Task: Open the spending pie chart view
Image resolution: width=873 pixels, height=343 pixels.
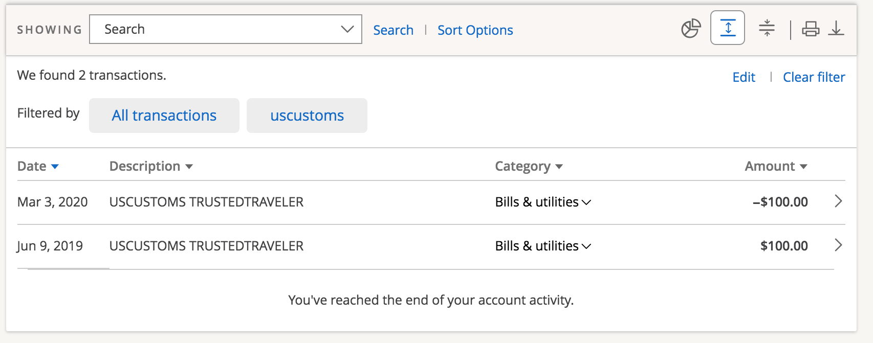Action: tap(690, 29)
